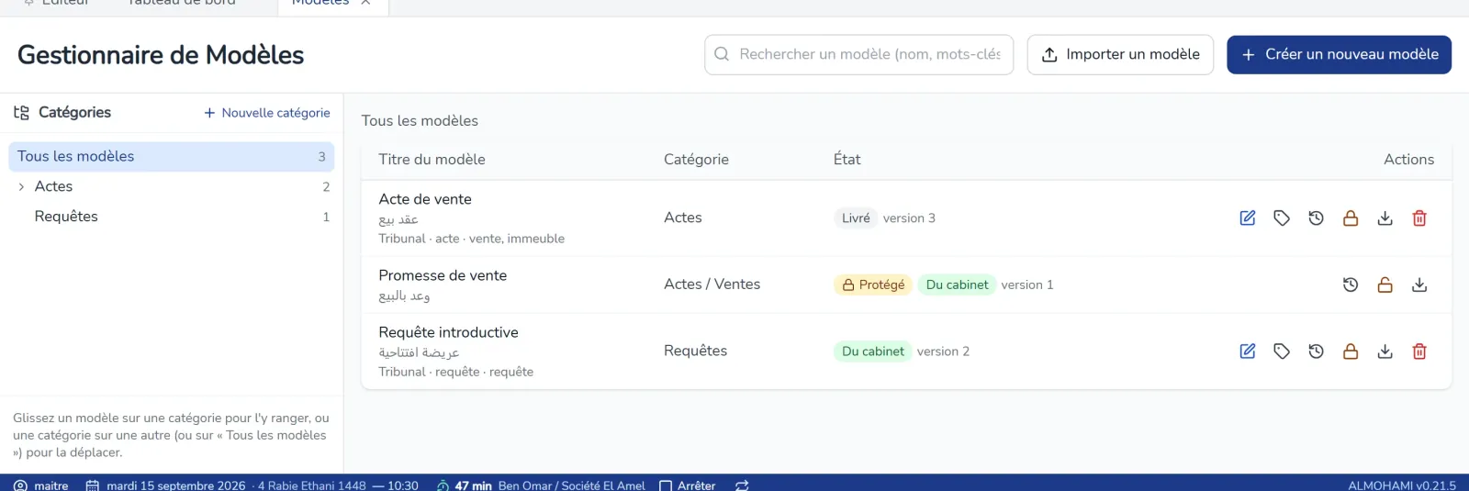The height and width of the screenshot is (491, 1469).
Task: Click Requêtes cell in Requête introductive row
Action: [695, 351]
